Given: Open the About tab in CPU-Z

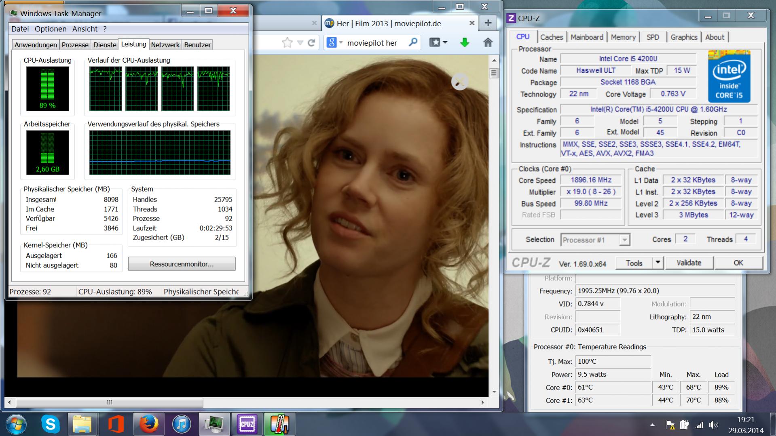Looking at the screenshot, I should pyautogui.click(x=715, y=37).
